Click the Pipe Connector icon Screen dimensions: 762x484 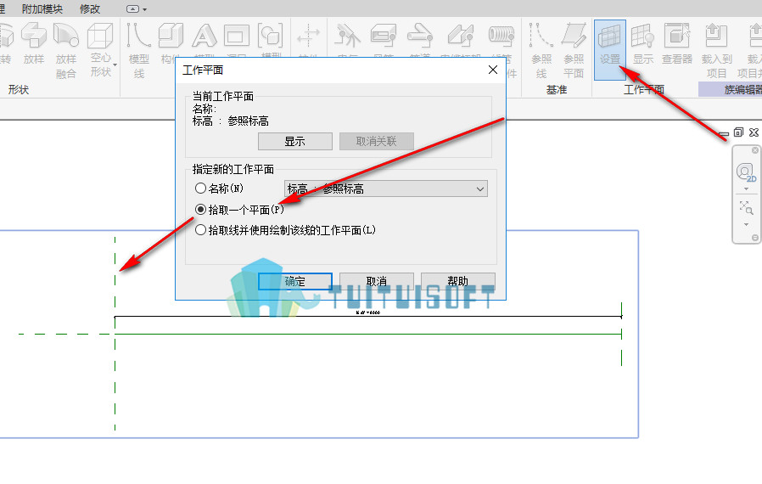pos(420,36)
